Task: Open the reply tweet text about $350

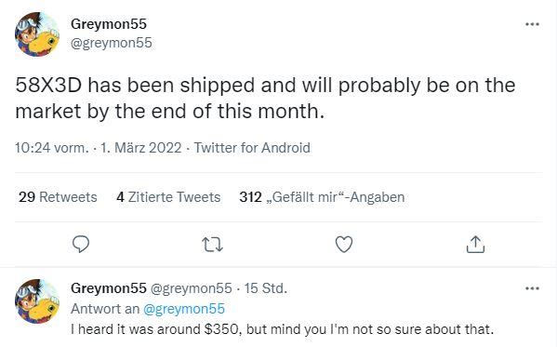Action: 282,329
